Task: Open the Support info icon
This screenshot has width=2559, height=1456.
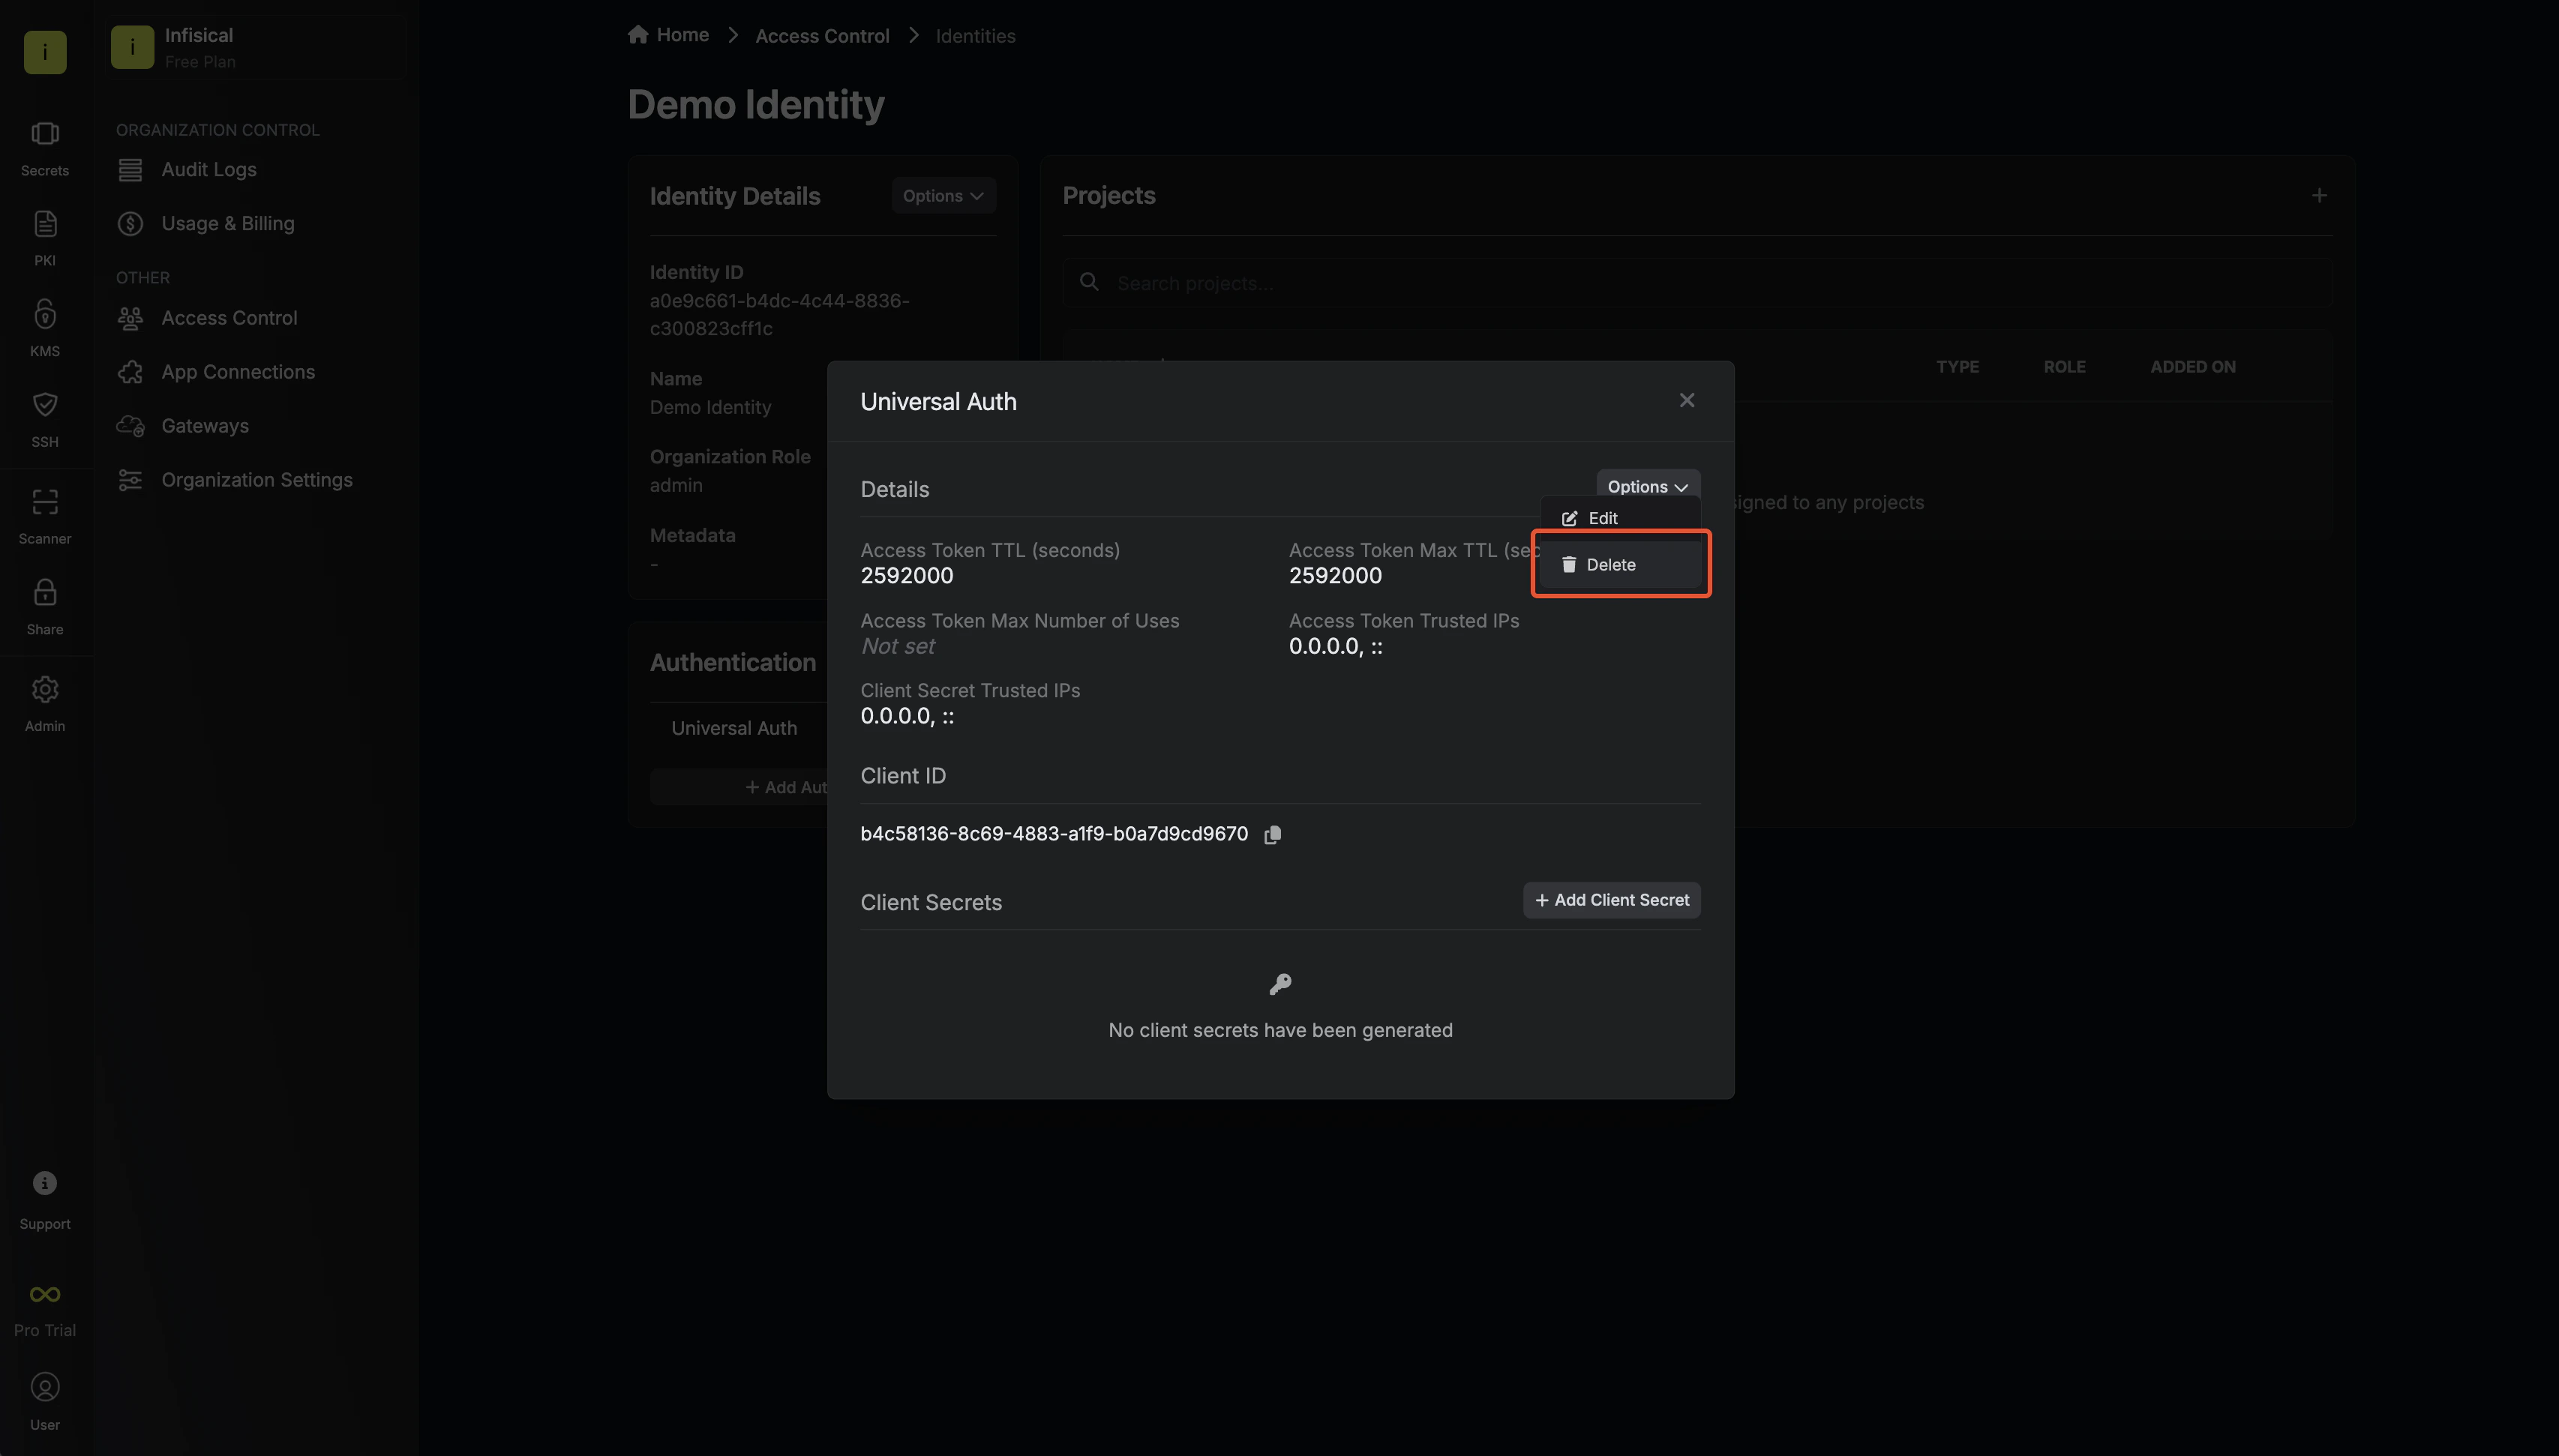Action: pos(45,1184)
